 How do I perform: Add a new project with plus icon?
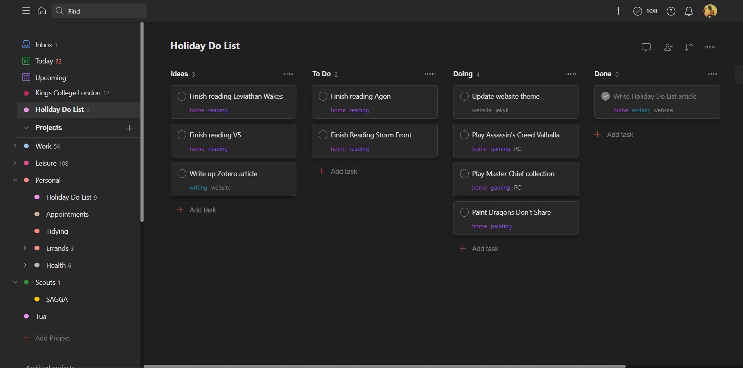point(130,128)
